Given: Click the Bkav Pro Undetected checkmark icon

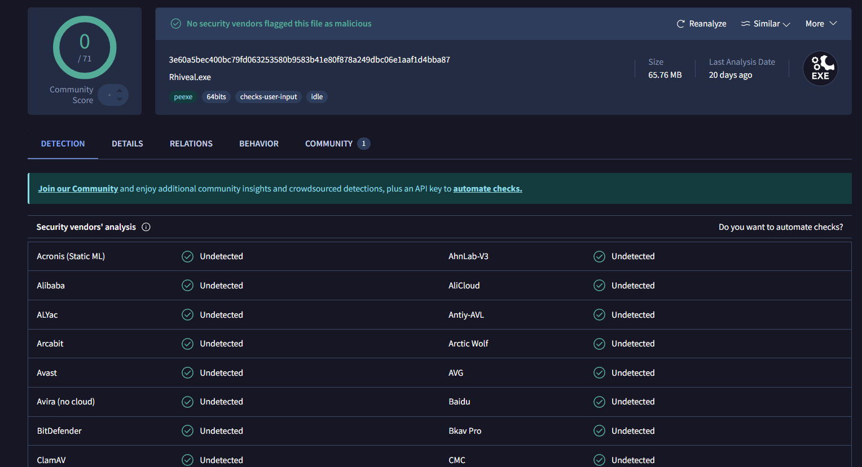Looking at the screenshot, I should (599, 431).
